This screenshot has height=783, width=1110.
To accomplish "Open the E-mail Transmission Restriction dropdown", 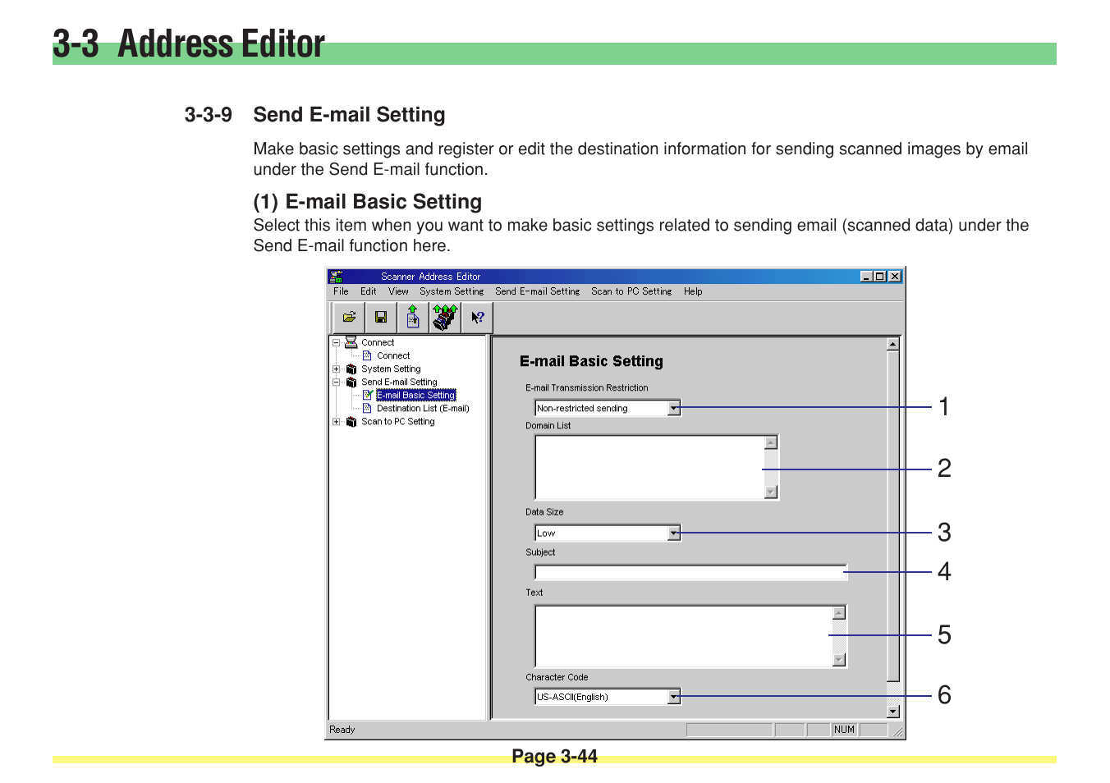I will point(674,408).
